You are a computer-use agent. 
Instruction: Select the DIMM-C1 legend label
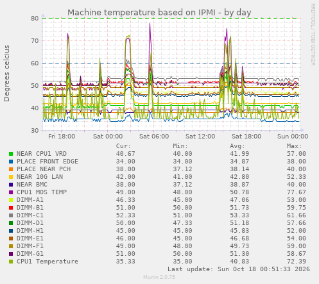pos(30,215)
